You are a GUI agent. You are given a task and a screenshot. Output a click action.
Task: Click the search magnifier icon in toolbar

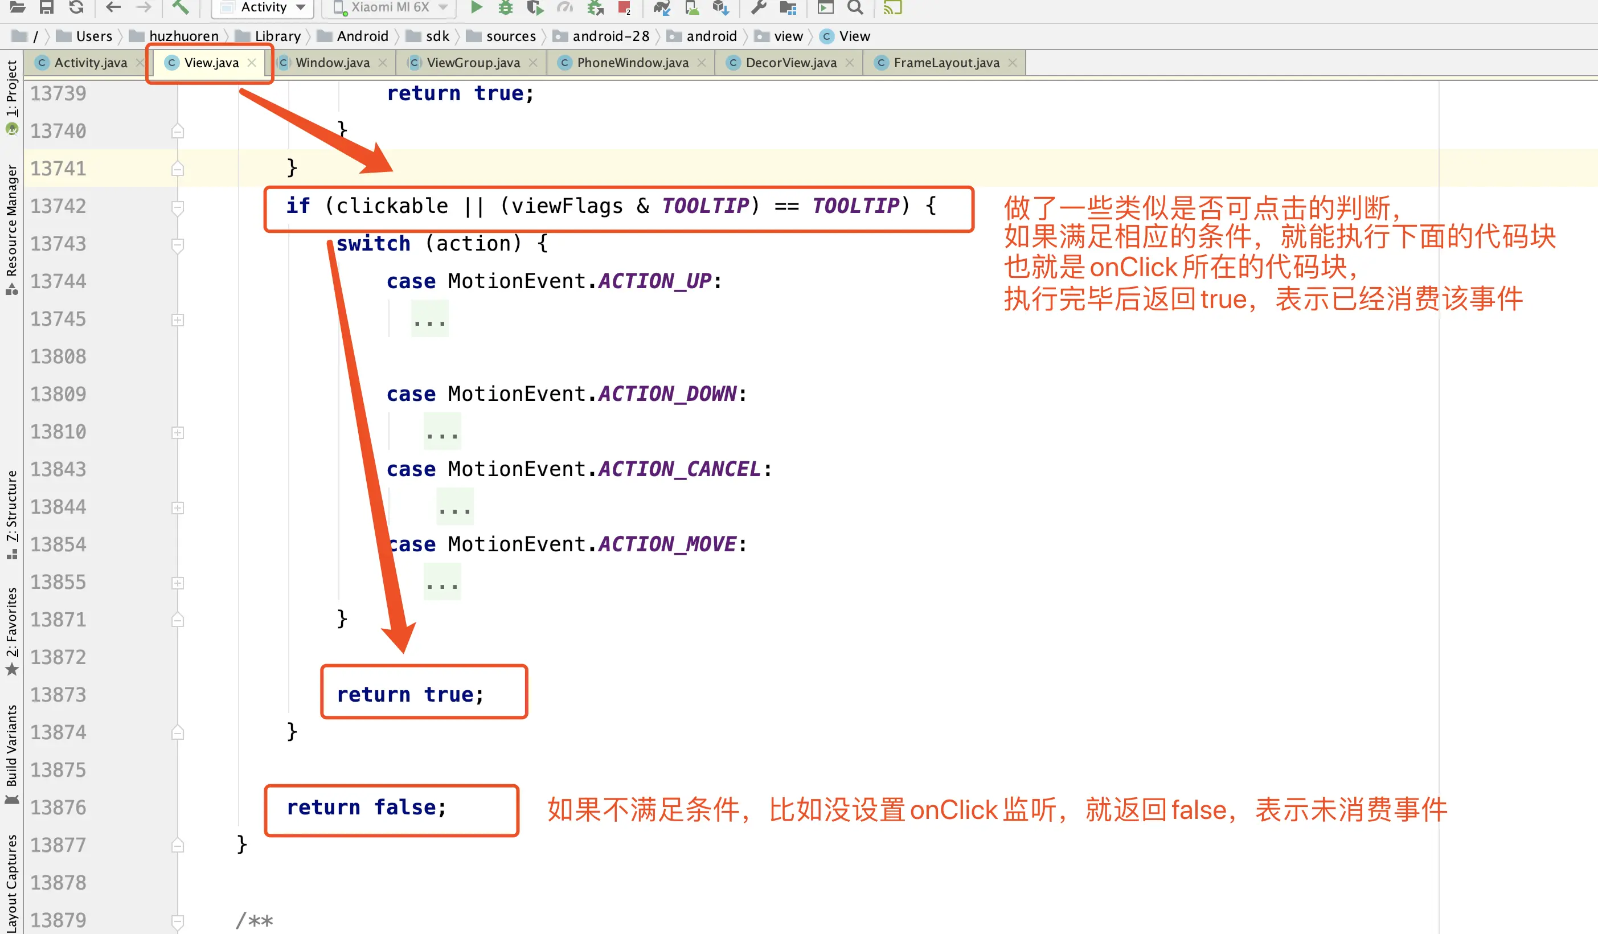coord(855,7)
